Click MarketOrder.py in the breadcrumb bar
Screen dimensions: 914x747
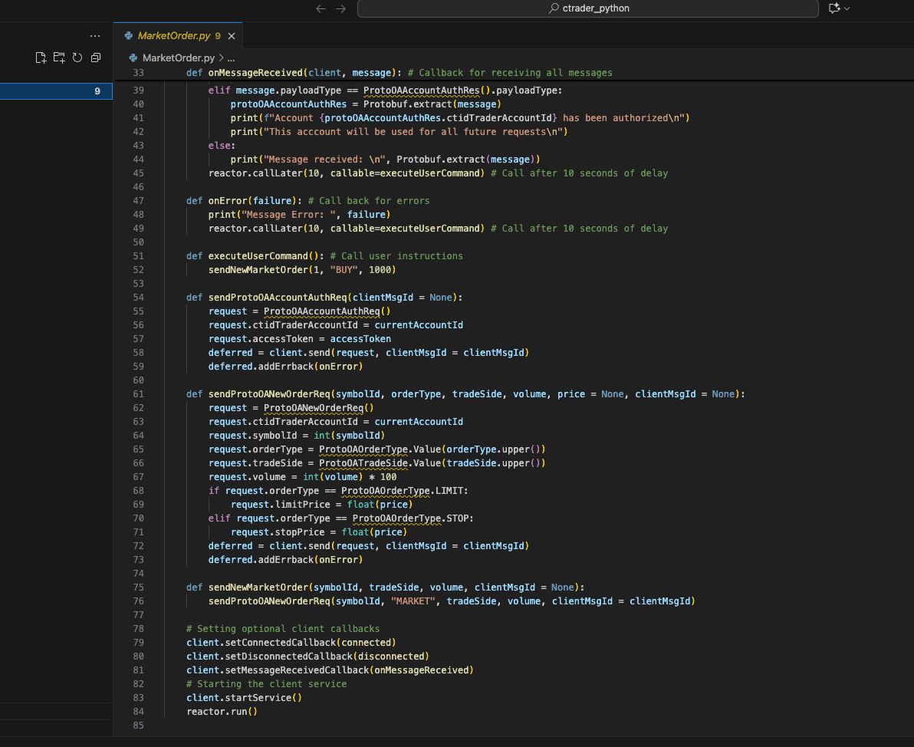(x=178, y=58)
